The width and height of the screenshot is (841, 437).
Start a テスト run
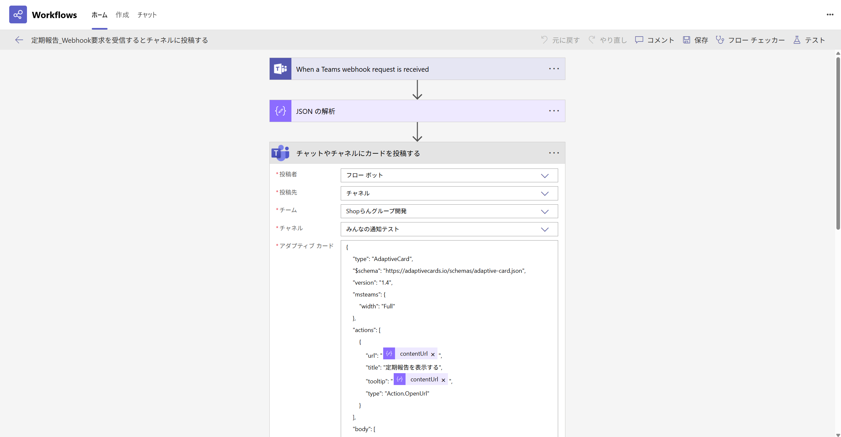[809, 40]
